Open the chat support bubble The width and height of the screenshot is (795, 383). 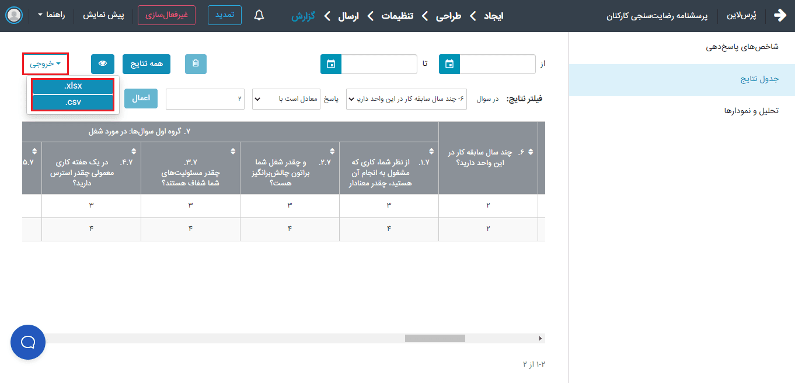tap(28, 342)
